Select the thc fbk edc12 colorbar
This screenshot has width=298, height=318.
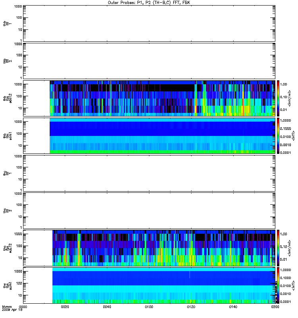(x=278, y=248)
